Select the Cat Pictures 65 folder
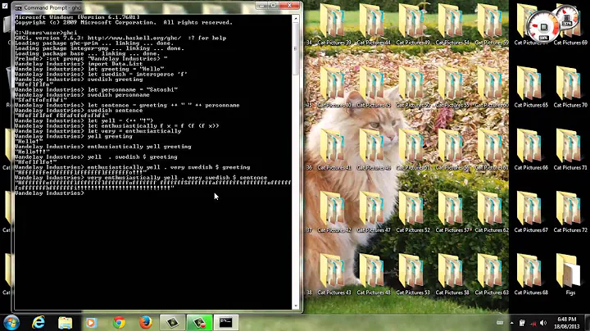Viewport: 590px width, 331px height. [530, 88]
